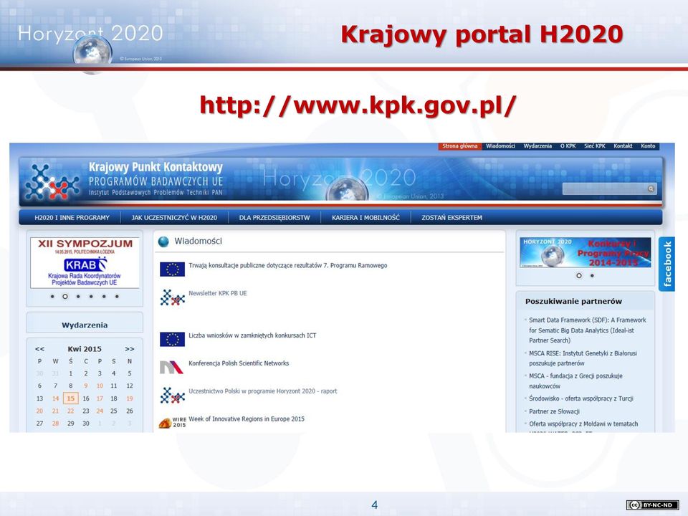Click KPK icon beside Uczestnictwo Polski raport
The height and width of the screenshot is (516, 688).
click(172, 396)
